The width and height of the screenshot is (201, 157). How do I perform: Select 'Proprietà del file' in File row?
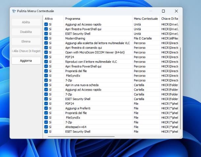(x=76, y=113)
